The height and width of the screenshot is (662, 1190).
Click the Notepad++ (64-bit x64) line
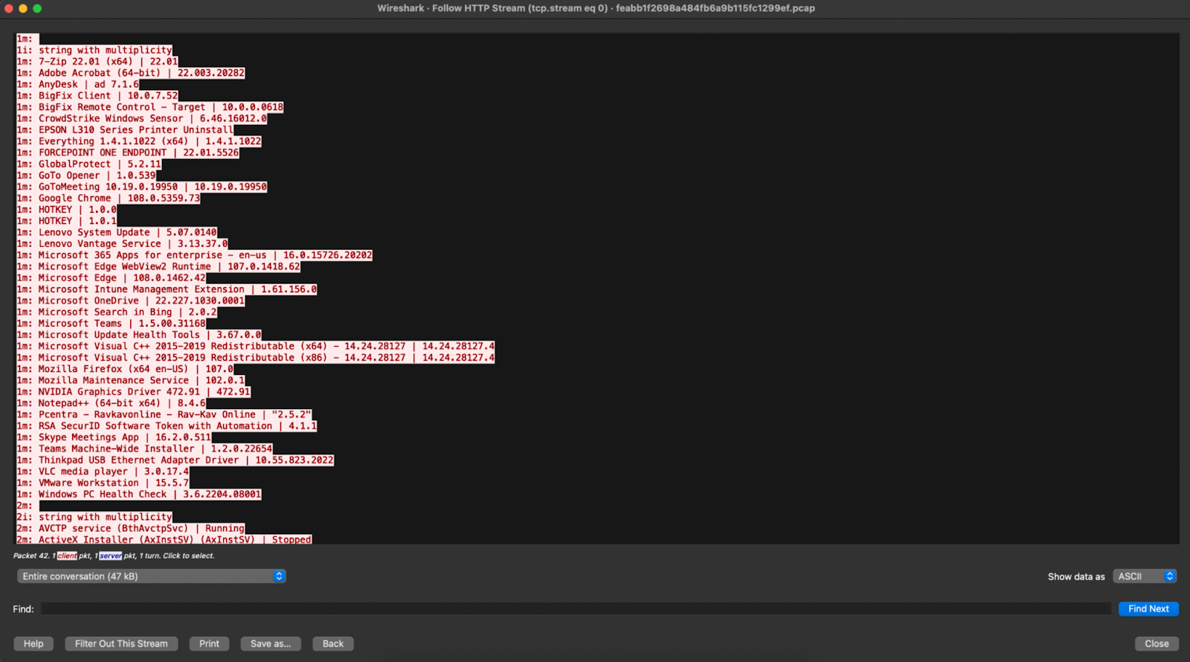(112, 403)
